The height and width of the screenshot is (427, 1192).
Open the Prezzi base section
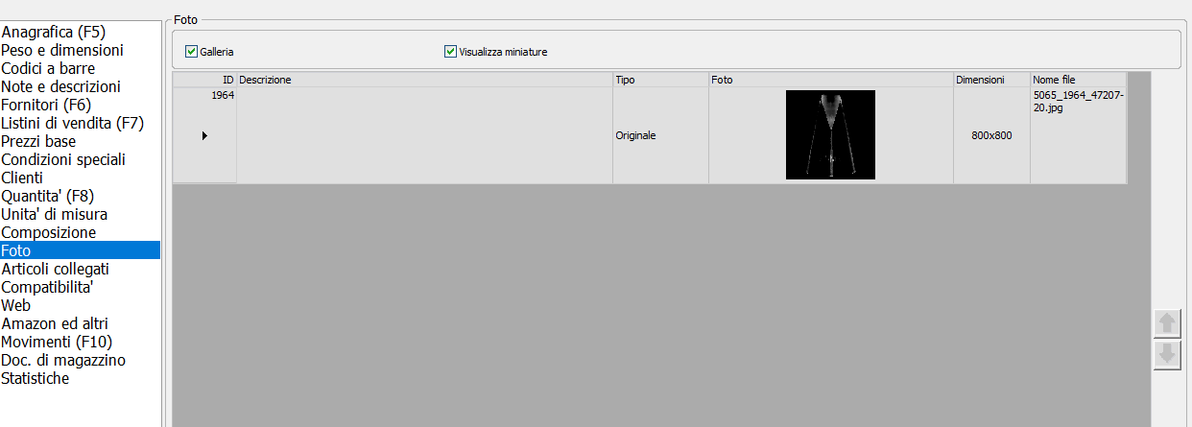pyautogui.click(x=38, y=141)
